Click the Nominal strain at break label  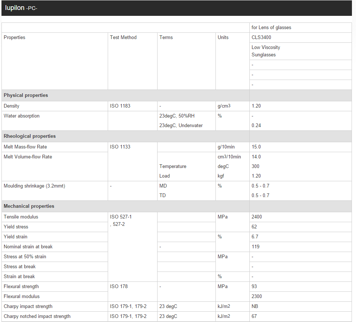(x=28, y=247)
